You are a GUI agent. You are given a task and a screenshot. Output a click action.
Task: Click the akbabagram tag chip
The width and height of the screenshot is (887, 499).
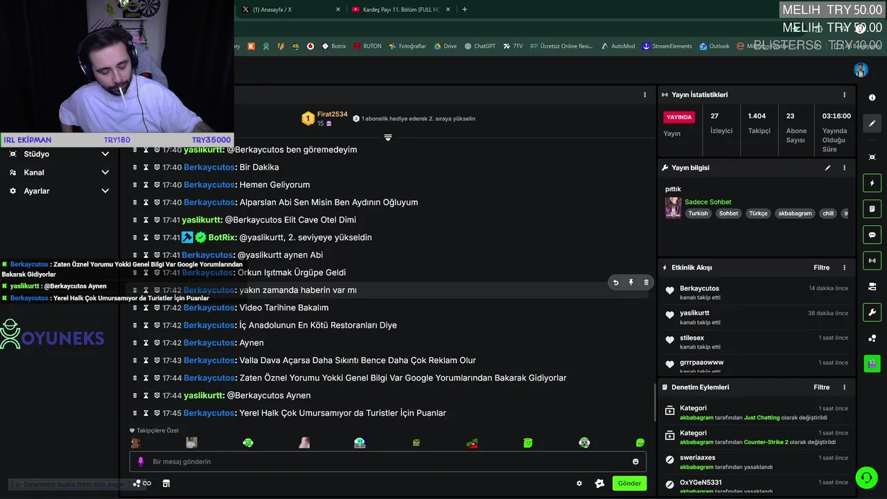click(794, 213)
